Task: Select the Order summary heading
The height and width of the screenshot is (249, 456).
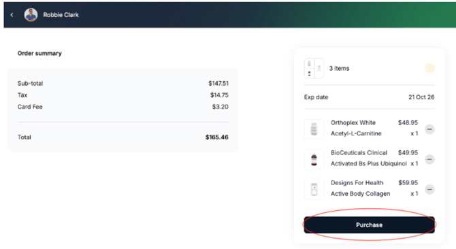Action: pos(39,54)
